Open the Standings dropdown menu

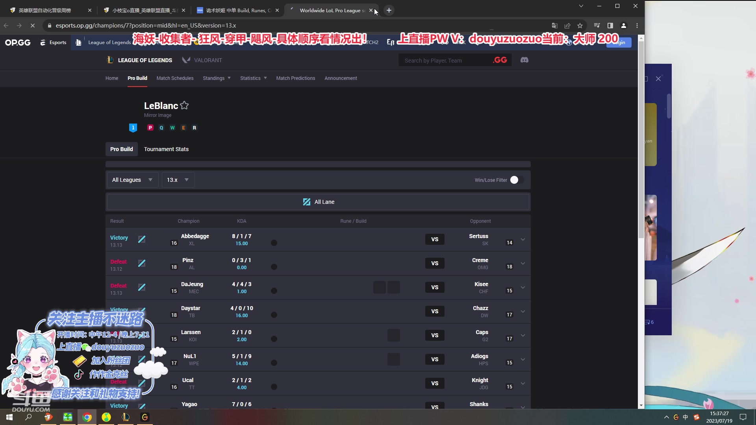217,78
